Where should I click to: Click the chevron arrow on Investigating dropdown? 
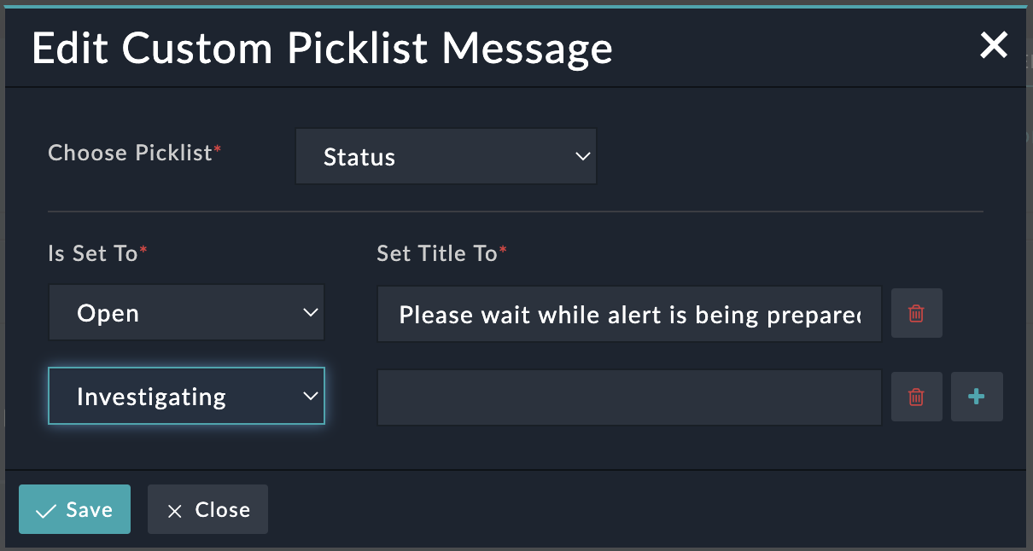311,397
